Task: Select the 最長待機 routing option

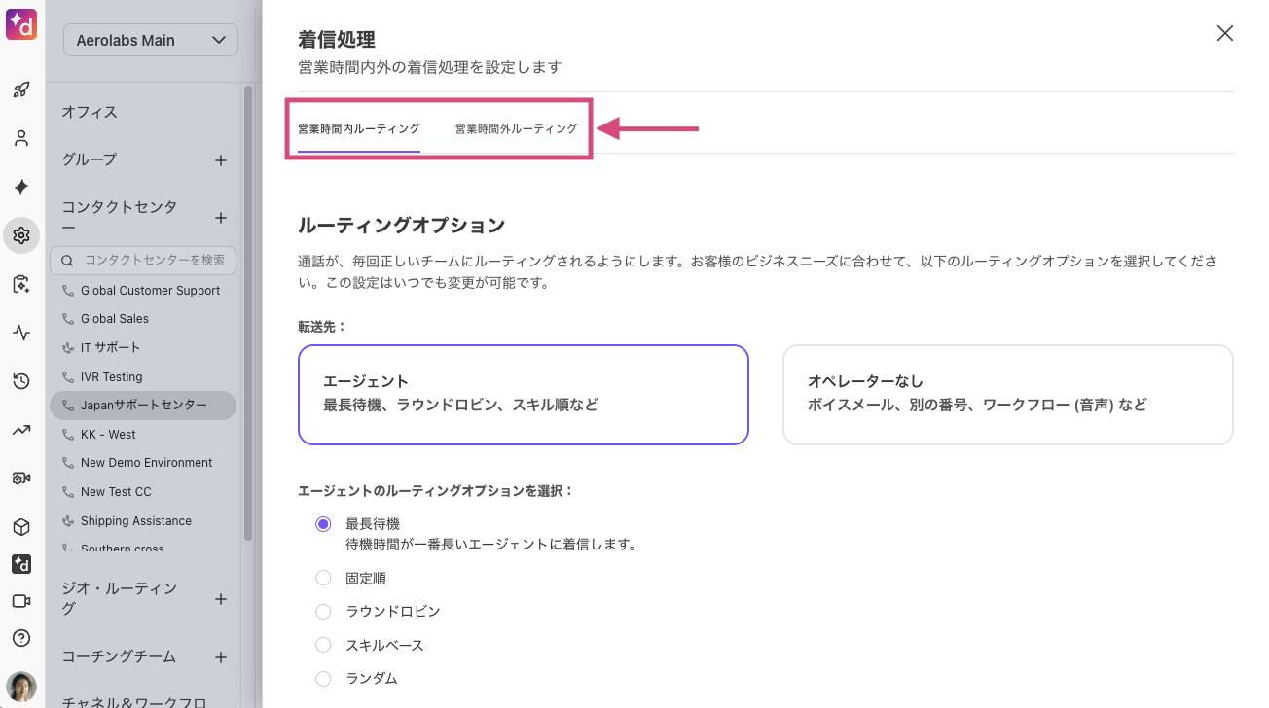Action: [323, 523]
